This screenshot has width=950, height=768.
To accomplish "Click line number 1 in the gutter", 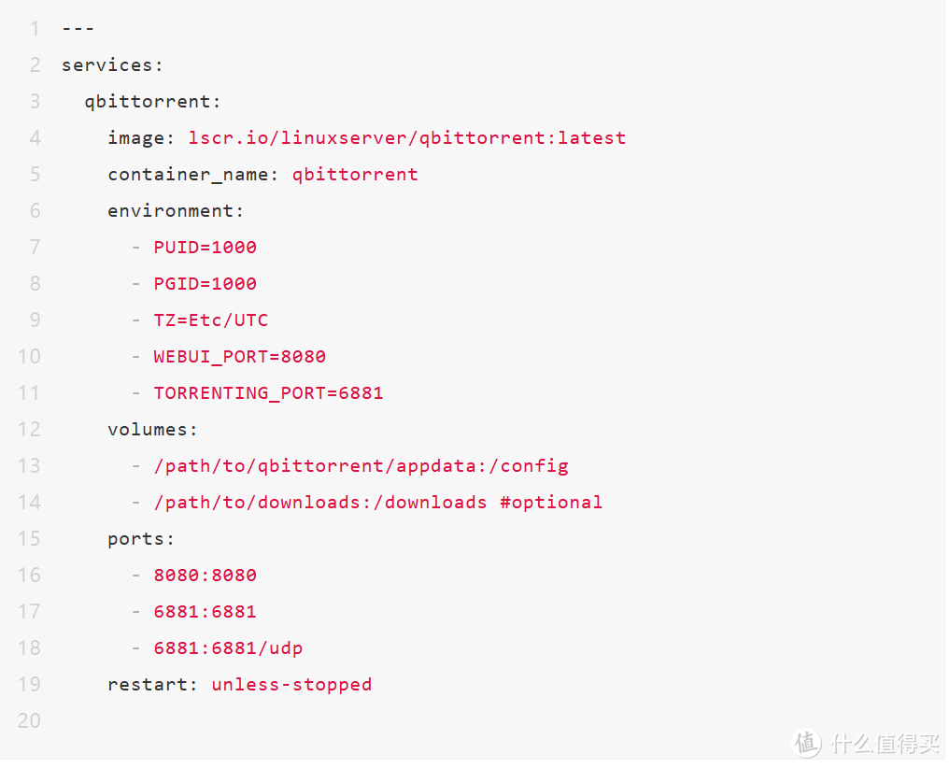I will (35, 29).
